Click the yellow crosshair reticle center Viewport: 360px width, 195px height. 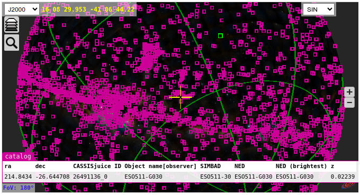click(x=181, y=97)
